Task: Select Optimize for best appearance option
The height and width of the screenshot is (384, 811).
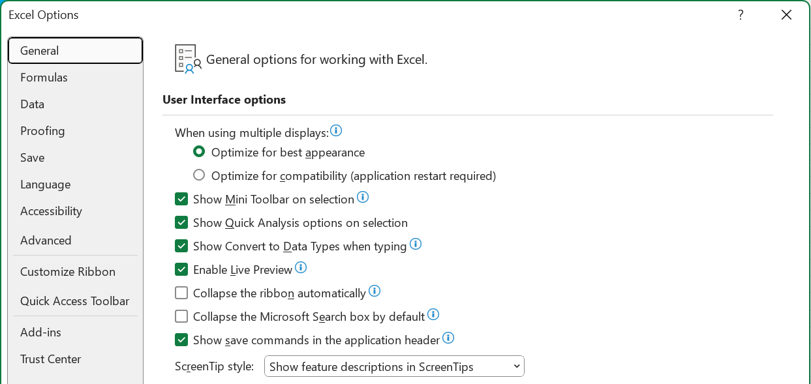Action: coord(199,152)
